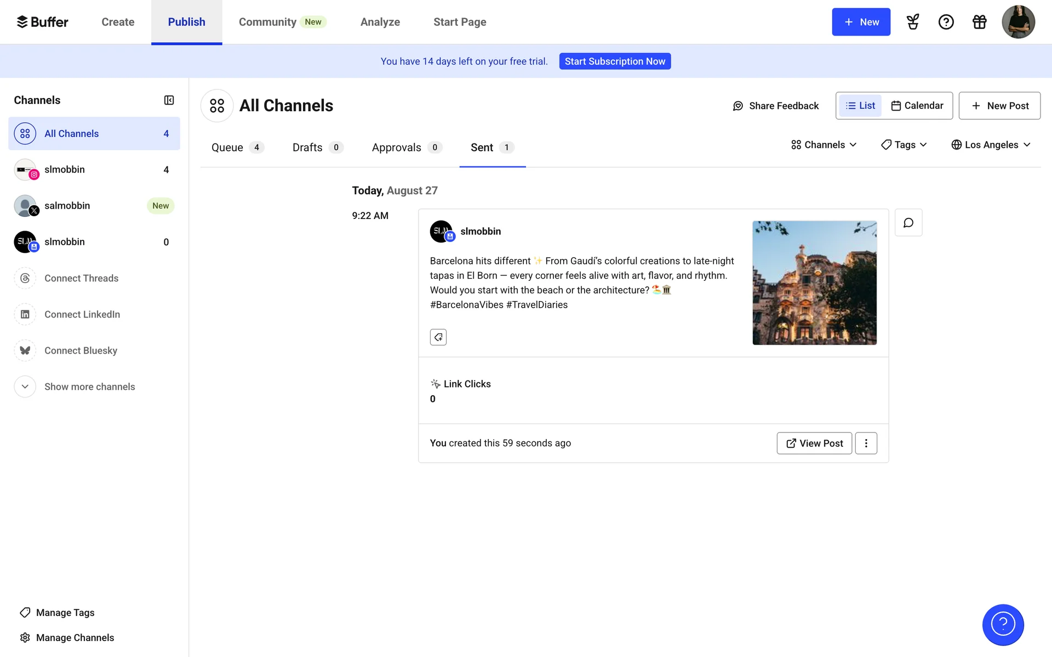
Task: Click the Start Subscription Now button
Action: [x=615, y=61]
